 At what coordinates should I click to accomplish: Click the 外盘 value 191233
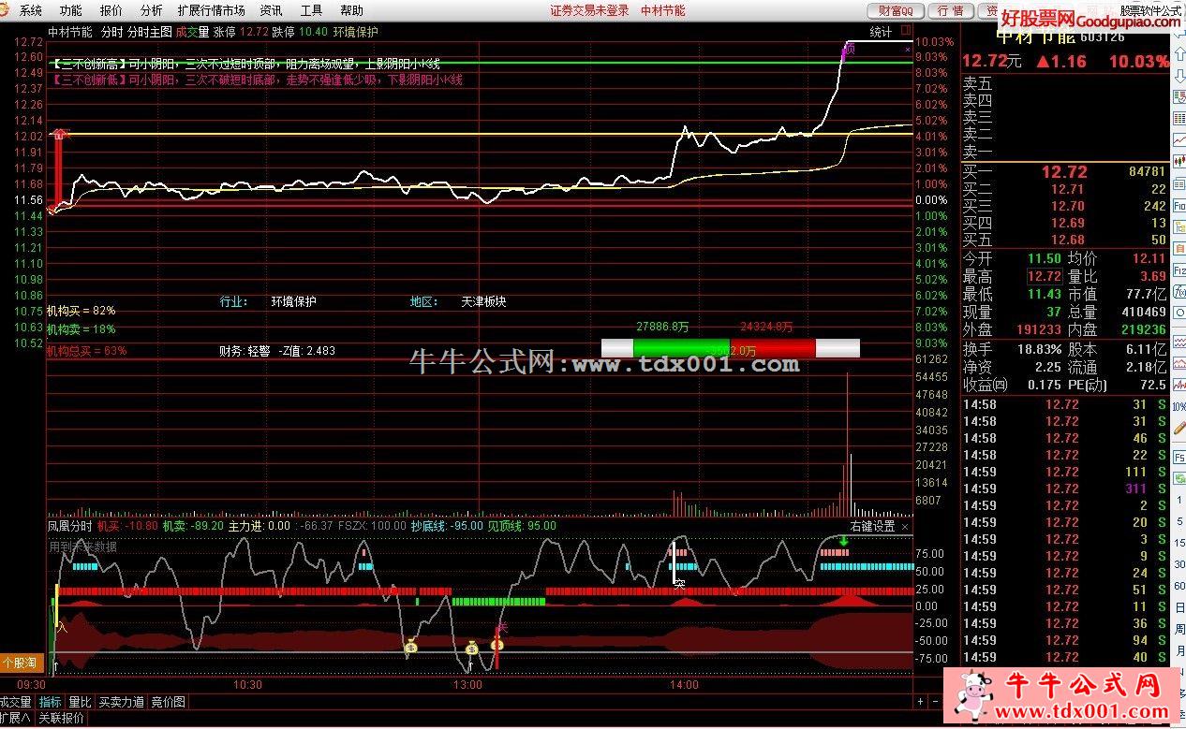pyautogui.click(x=1038, y=330)
